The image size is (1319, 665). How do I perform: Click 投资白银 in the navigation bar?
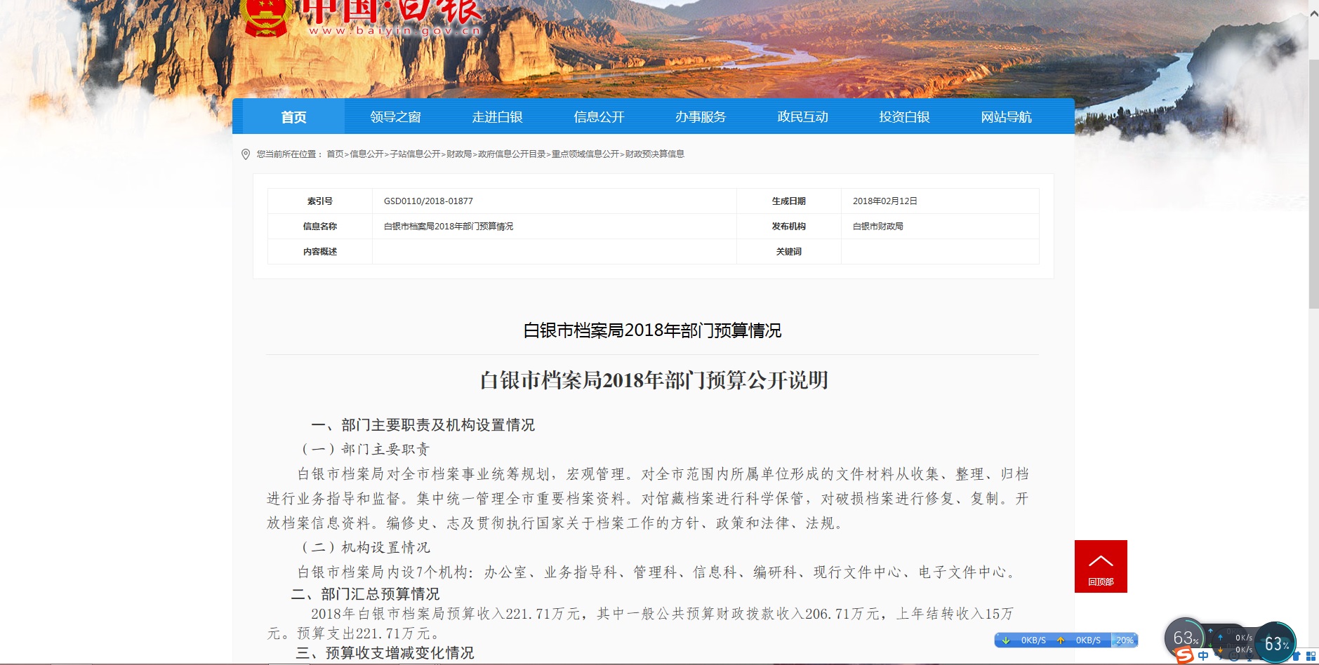point(904,117)
